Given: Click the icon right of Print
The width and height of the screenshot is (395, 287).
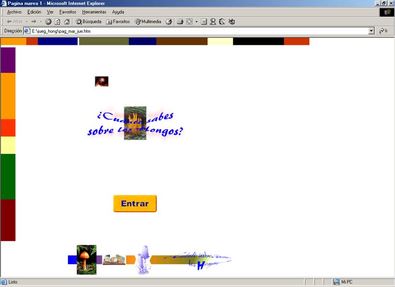Looking at the screenshot, I should coord(190,22).
